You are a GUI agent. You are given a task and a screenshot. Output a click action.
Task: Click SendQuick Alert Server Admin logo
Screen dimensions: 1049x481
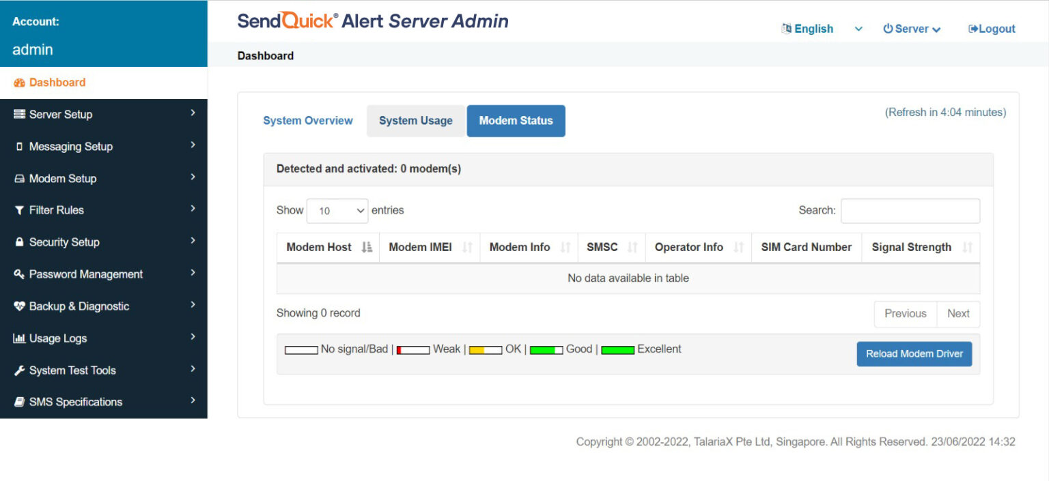(373, 21)
